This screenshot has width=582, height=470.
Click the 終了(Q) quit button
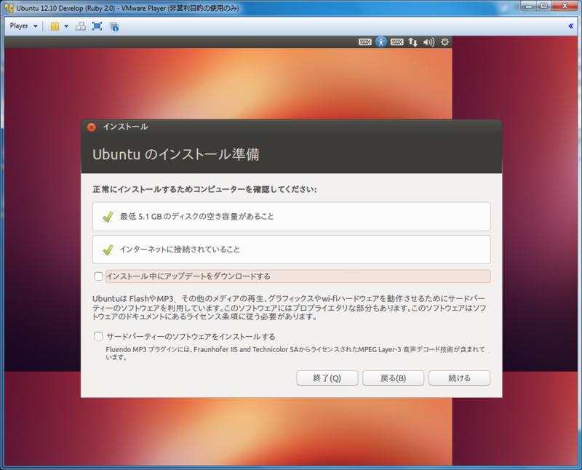point(327,378)
